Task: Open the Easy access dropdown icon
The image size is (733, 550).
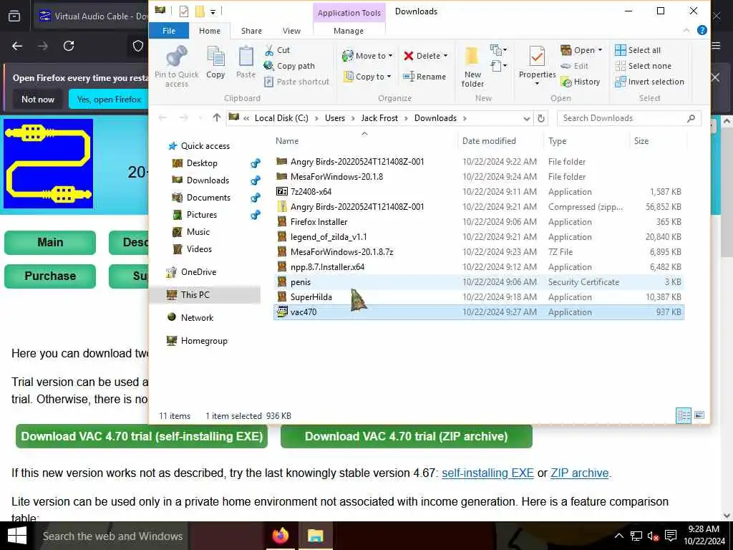Action: (x=498, y=66)
